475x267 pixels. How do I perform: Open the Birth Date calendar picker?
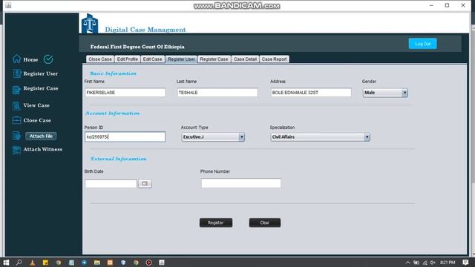click(x=145, y=183)
